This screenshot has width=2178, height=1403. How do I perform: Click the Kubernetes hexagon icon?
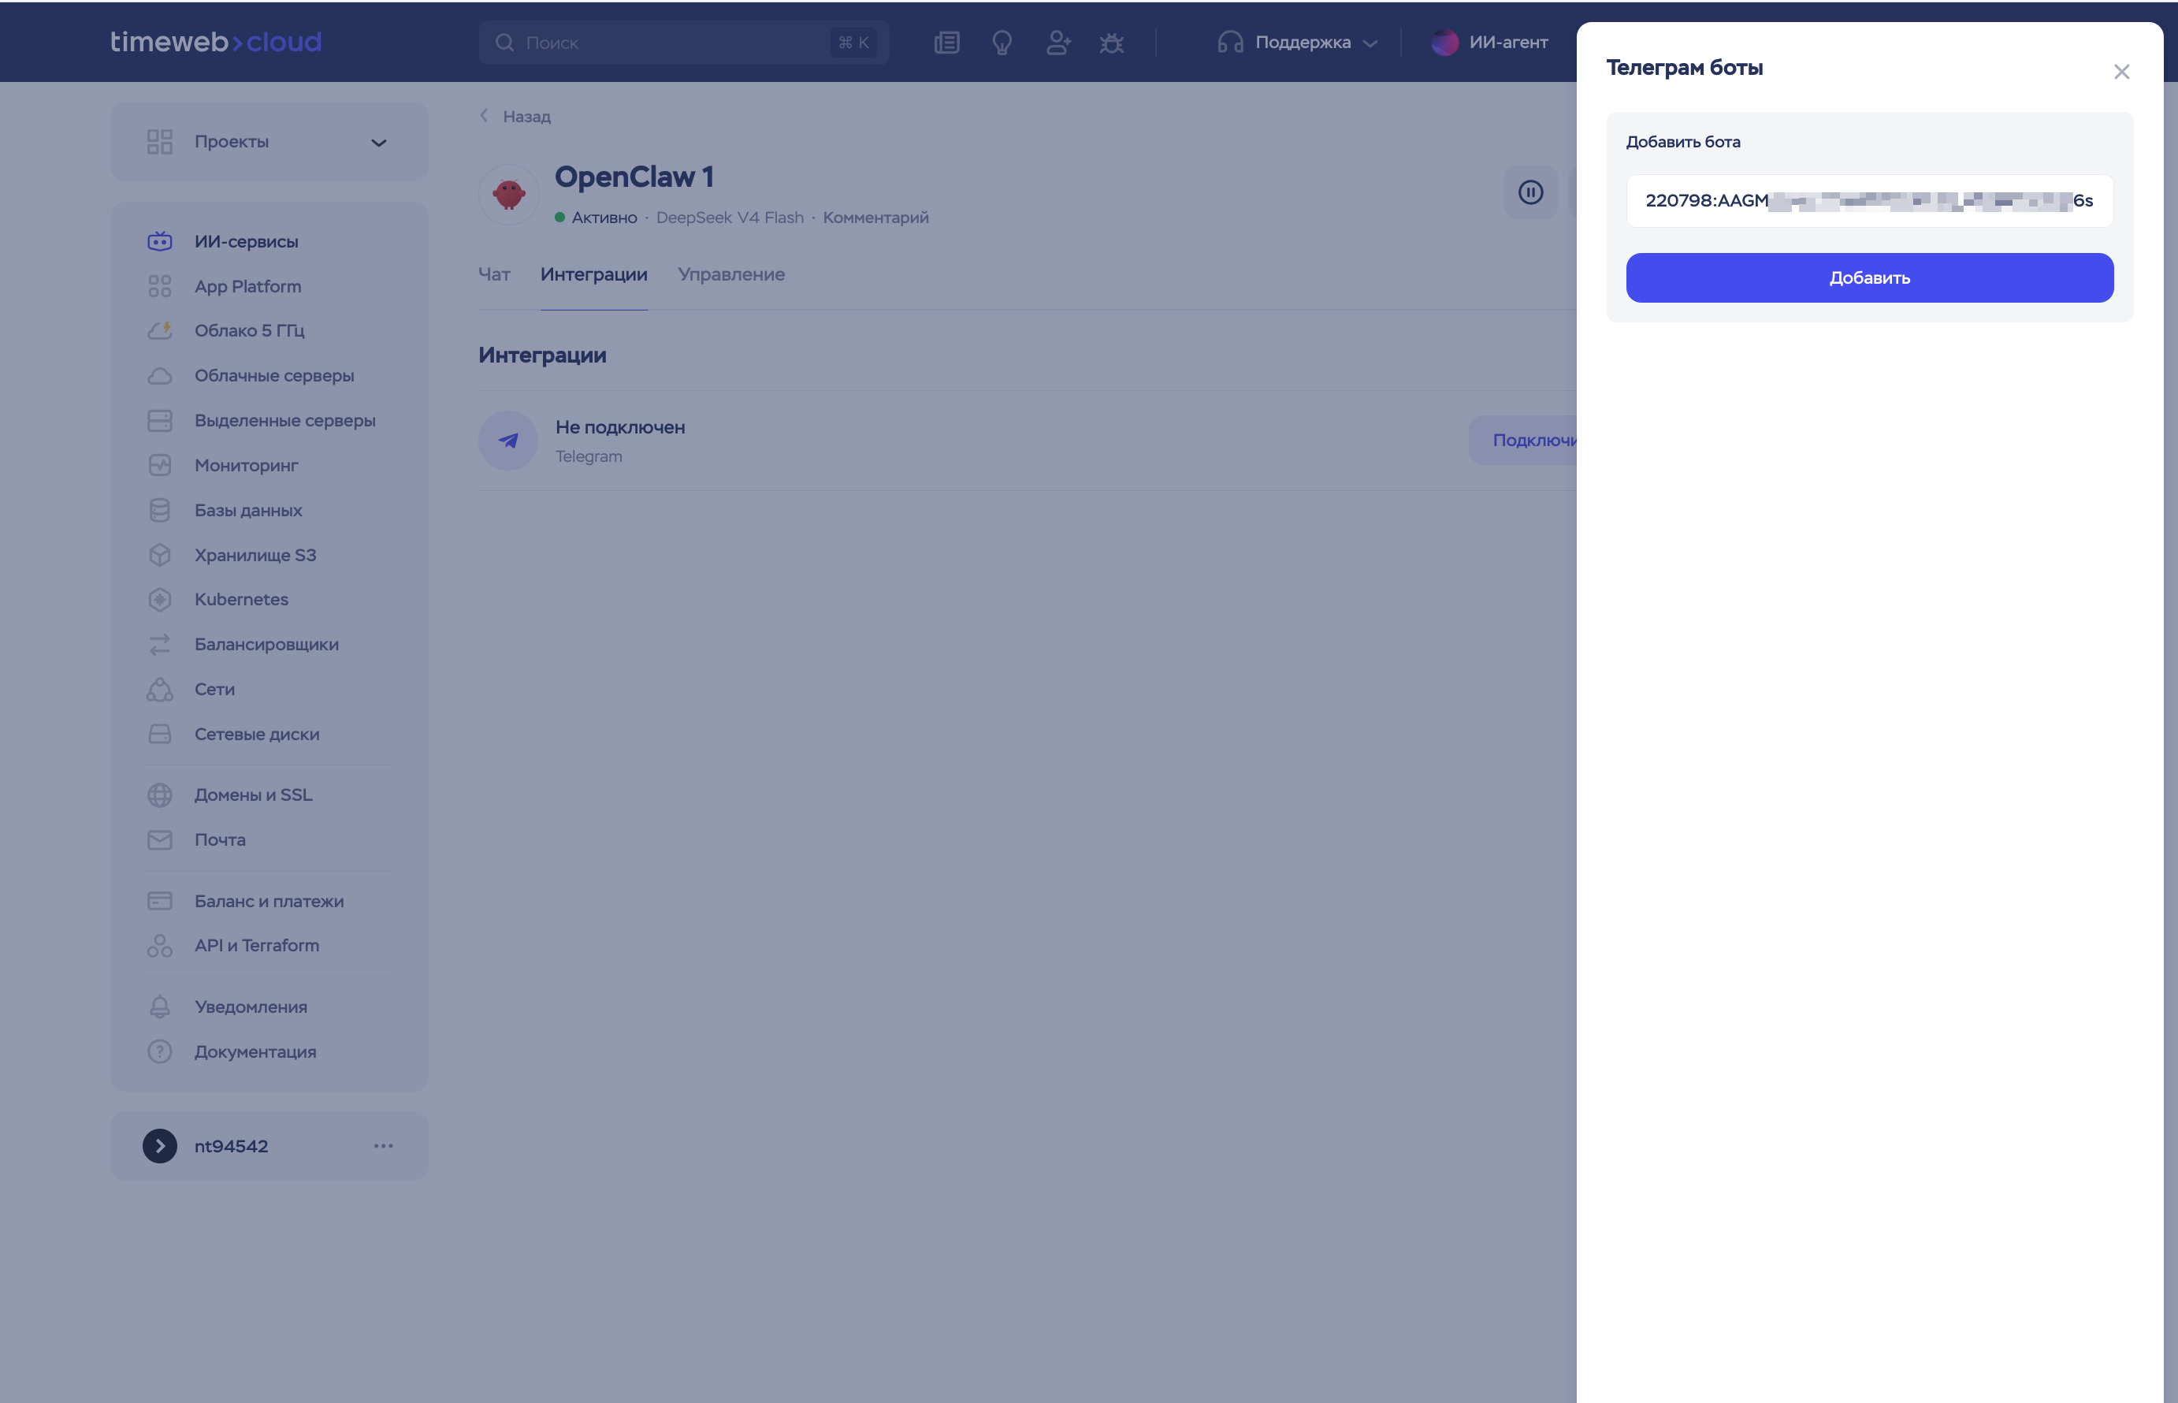[x=160, y=600]
